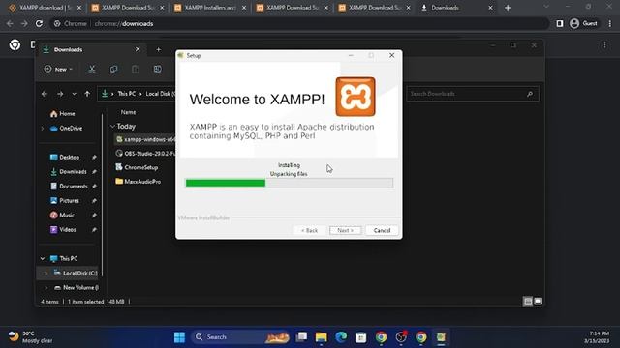The height and width of the screenshot is (348, 620).
Task: Select the xampp-windows installer file
Action: [145, 139]
